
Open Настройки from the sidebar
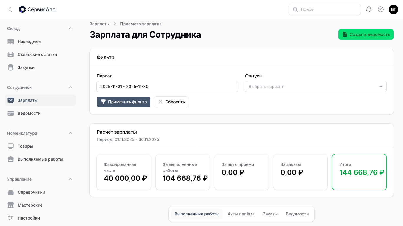[29, 218]
